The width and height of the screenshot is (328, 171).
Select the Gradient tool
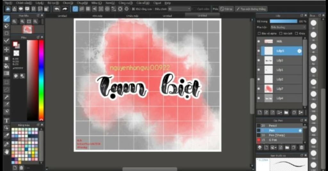(x=7, y=73)
